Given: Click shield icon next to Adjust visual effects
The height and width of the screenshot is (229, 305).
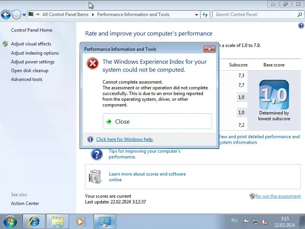Looking at the screenshot, I should [5, 44].
